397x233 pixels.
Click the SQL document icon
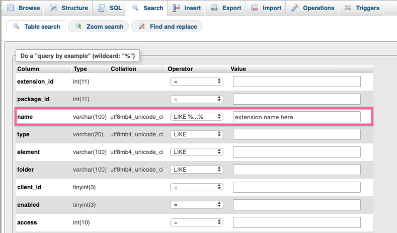(102, 8)
